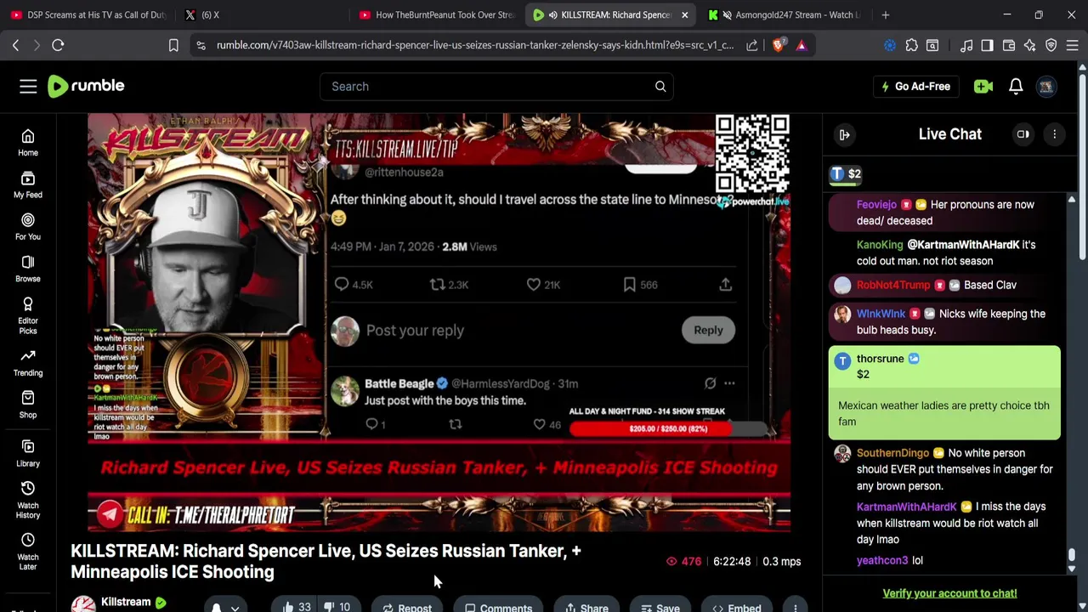Image resolution: width=1088 pixels, height=612 pixels.
Task: Open the video Share dialog
Action: coord(587,606)
